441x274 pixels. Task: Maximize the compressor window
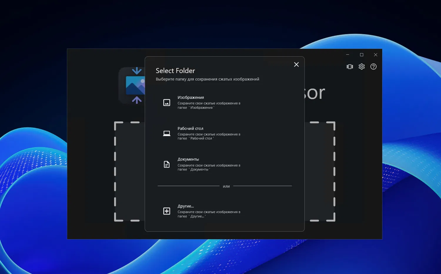(x=362, y=55)
